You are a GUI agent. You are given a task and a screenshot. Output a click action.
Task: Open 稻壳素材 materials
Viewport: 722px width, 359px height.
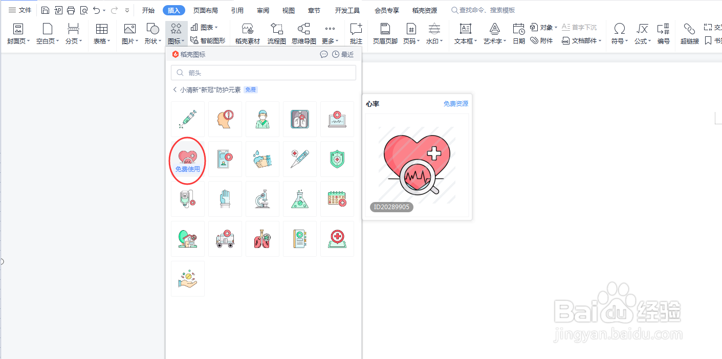(x=248, y=34)
